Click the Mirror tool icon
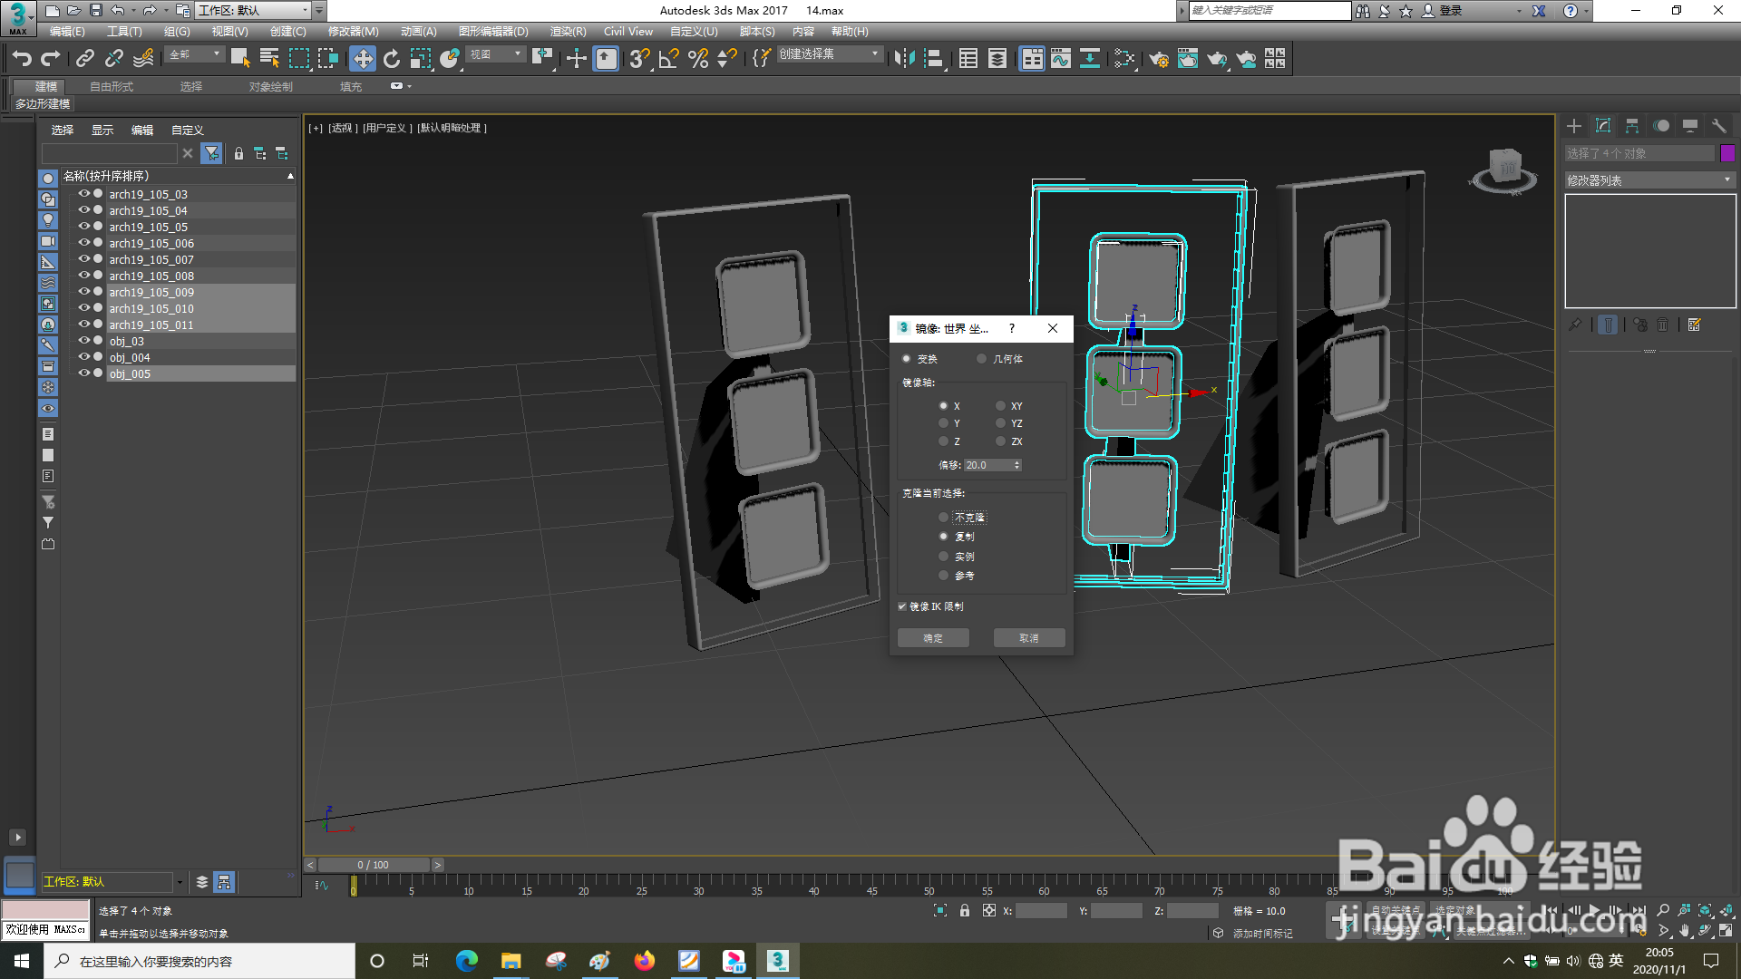This screenshot has height=979, width=1741. [x=903, y=59]
